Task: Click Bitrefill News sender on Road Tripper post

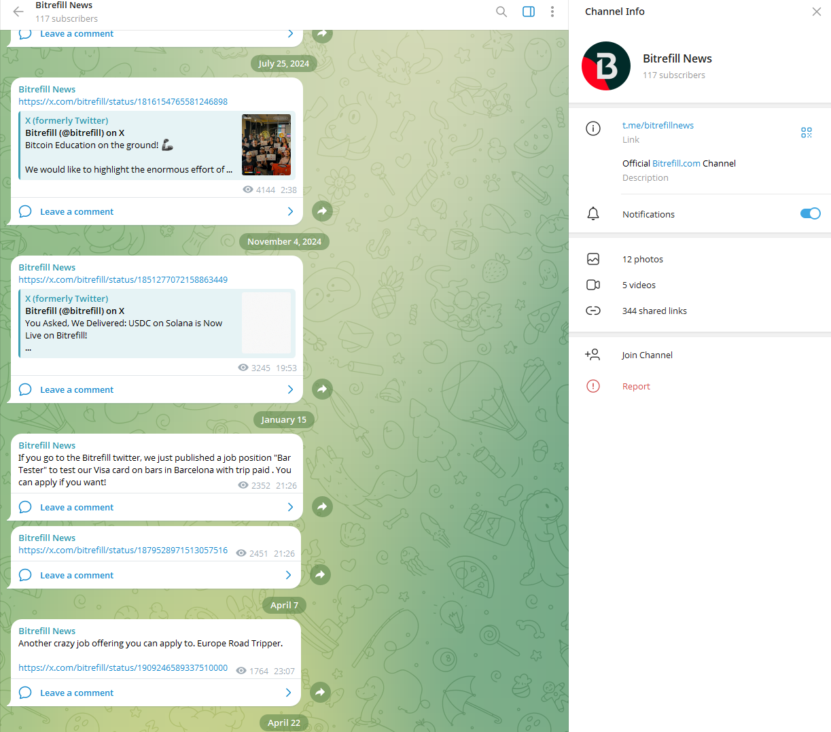Action: pos(47,631)
